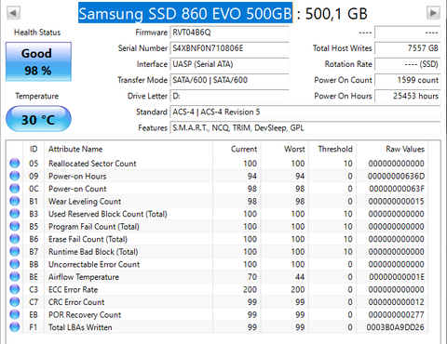
Task: Click Power On Hours value 25453 hours
Action: tap(407, 96)
